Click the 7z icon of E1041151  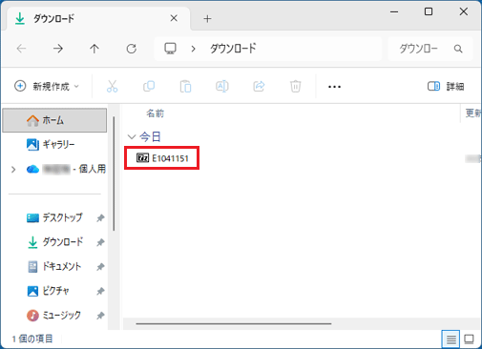click(142, 157)
